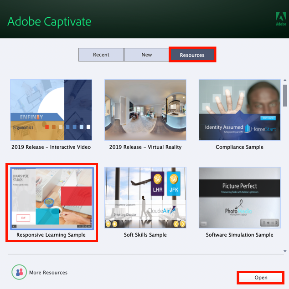Screen dimensions: 289x289
Task: Click the Adobe logo icon
Action: click(x=281, y=19)
